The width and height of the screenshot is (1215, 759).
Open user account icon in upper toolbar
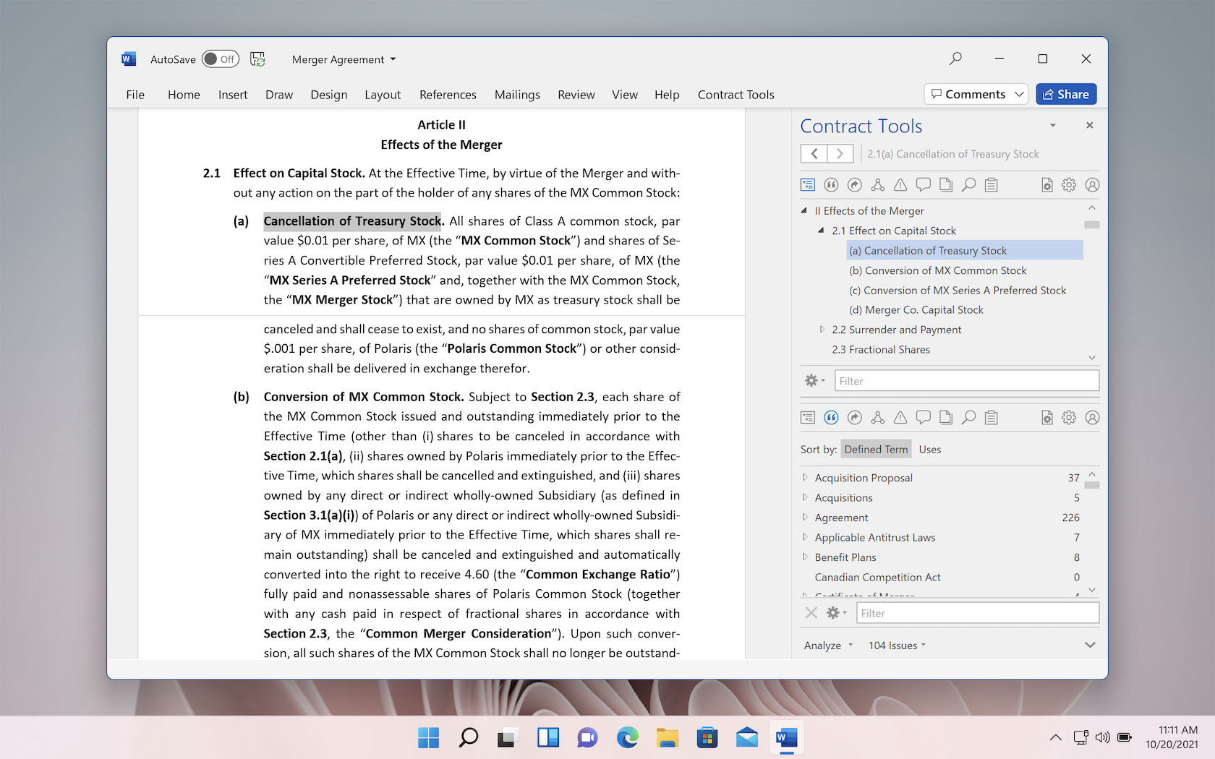pyautogui.click(x=1092, y=185)
